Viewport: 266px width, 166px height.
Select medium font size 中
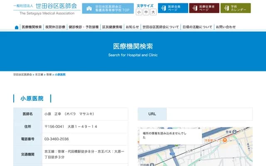[x=146, y=12]
